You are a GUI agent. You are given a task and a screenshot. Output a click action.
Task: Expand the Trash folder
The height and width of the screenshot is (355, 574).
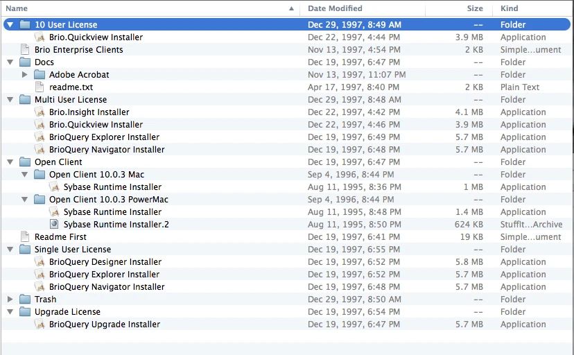(x=10, y=299)
